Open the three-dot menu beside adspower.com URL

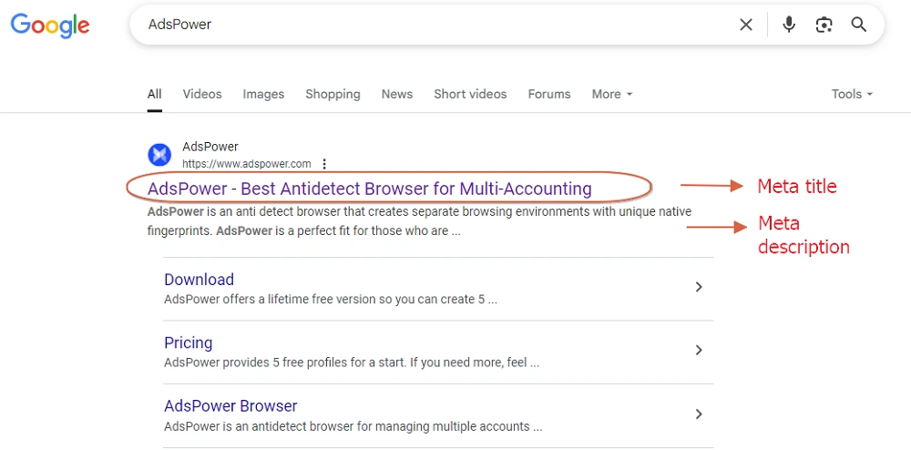[324, 164]
